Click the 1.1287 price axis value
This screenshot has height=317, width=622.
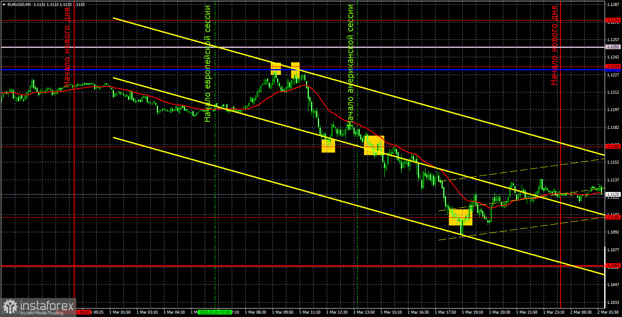pyautogui.click(x=613, y=4)
